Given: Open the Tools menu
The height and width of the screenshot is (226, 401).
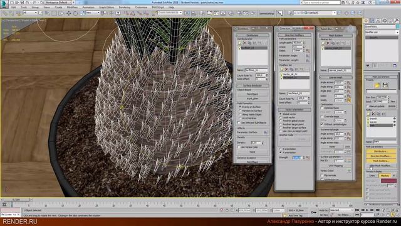Looking at the screenshot, I should 24,8.
